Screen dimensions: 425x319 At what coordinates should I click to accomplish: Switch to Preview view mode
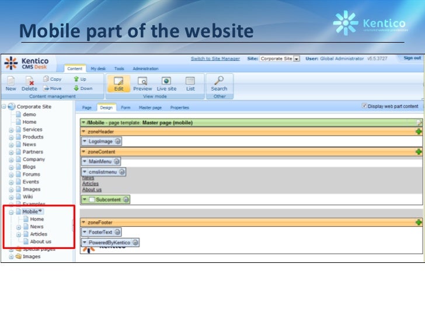click(142, 84)
